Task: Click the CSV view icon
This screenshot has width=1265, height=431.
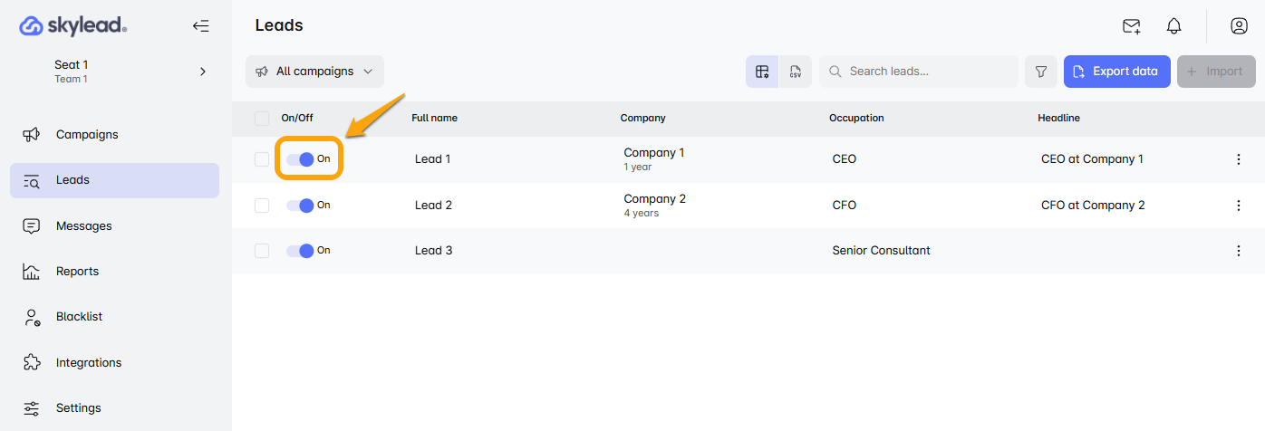Action: coord(795,72)
